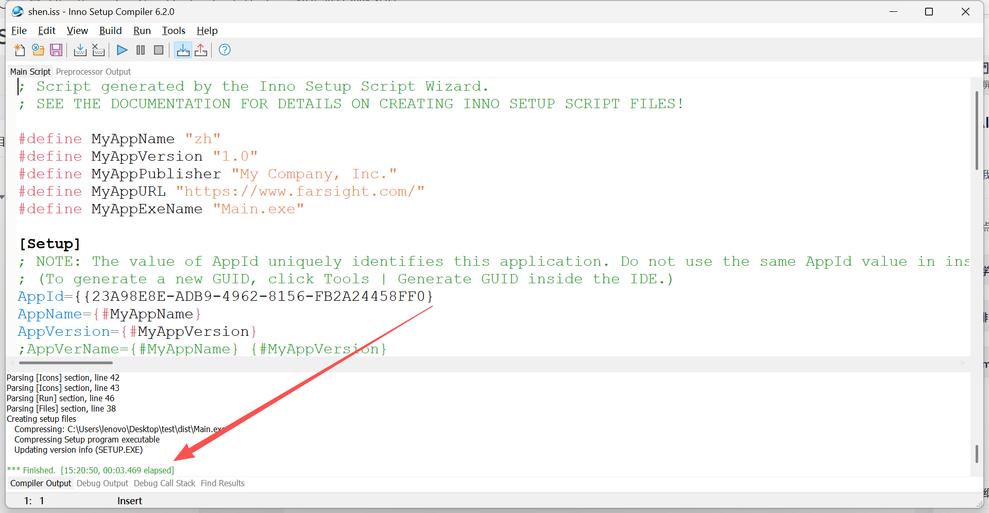Click the compiler output scrollbar thumb

pyautogui.click(x=977, y=454)
